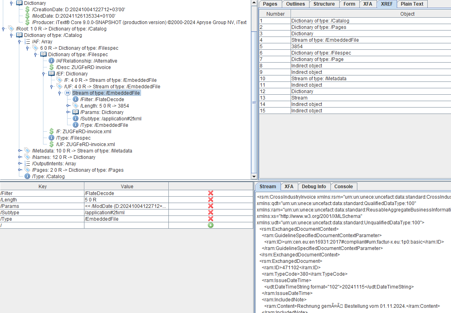
Task: Click the Dictionary icon beside /Root Catalog node
Action: point(19,35)
